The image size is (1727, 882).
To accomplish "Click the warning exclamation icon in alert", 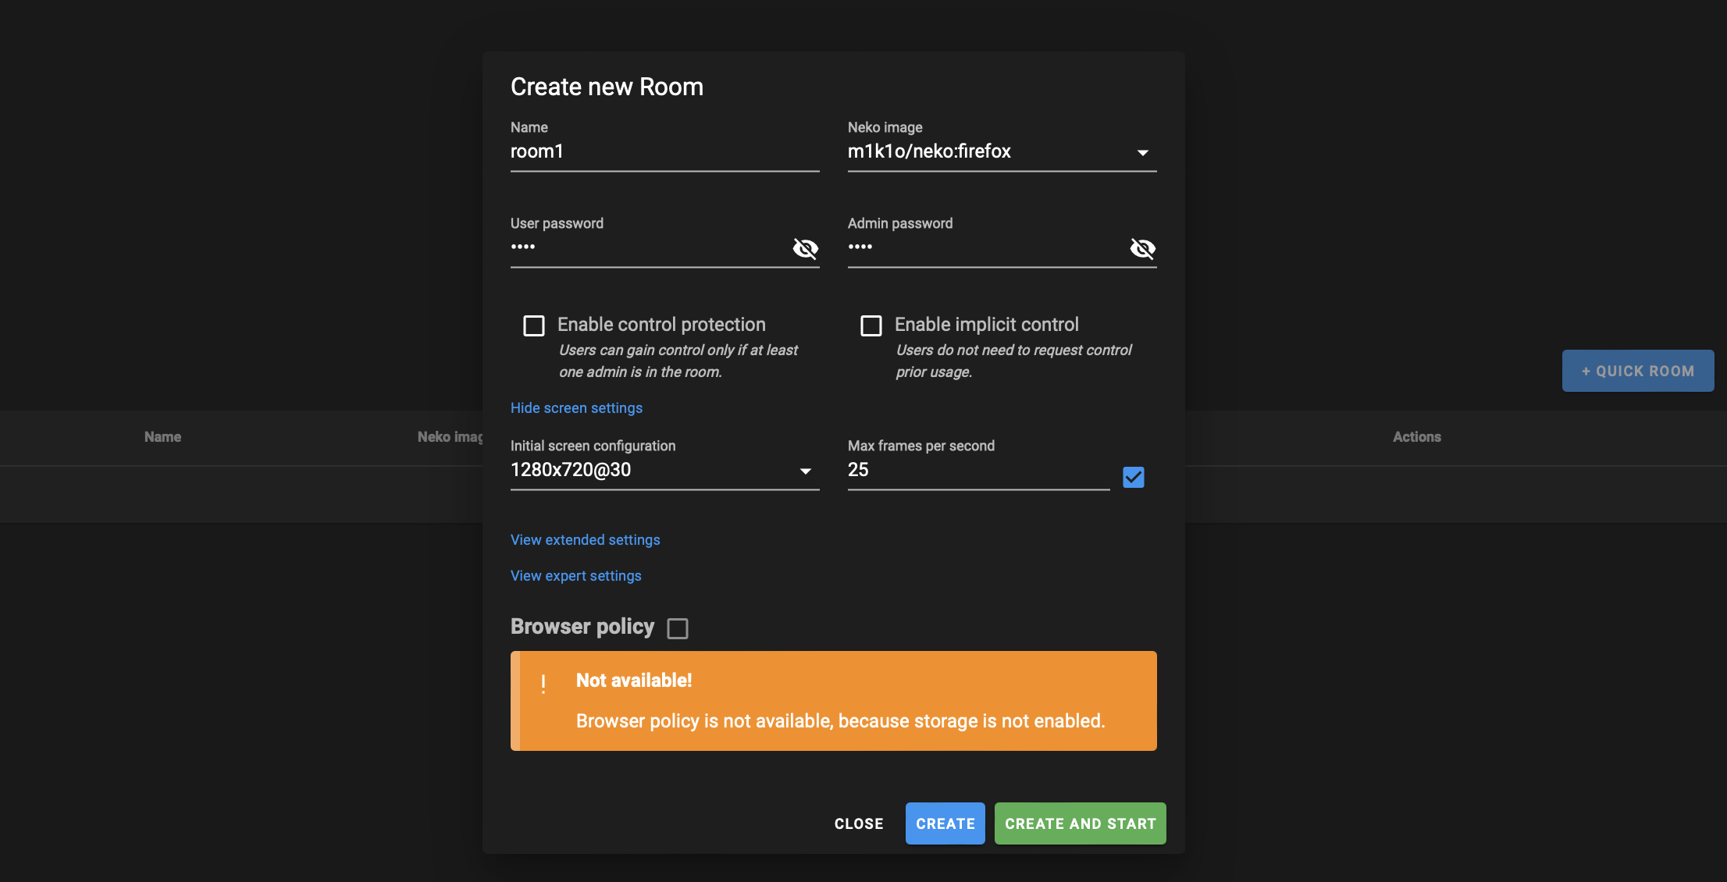I will (x=543, y=685).
